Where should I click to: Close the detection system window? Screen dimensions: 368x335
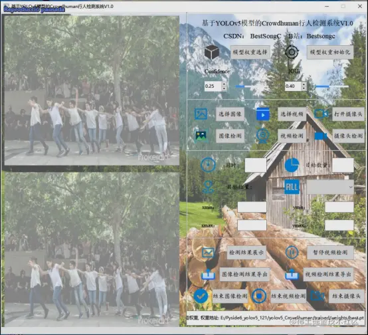pos(360,7)
